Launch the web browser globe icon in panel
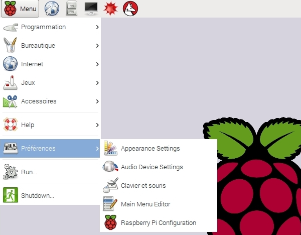 coord(52,8)
